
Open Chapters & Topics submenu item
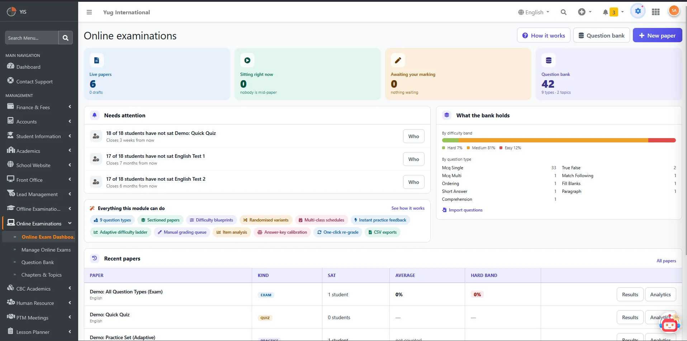pos(42,275)
